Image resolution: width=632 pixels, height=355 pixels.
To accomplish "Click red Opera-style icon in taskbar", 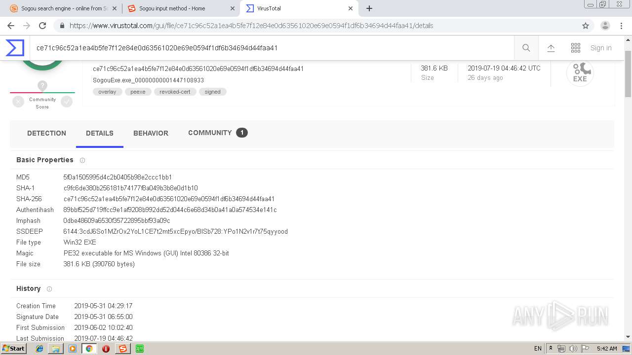I will point(106,349).
